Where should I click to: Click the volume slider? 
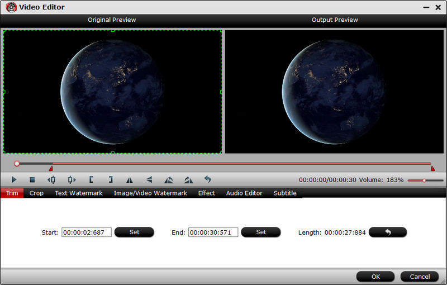pos(425,180)
